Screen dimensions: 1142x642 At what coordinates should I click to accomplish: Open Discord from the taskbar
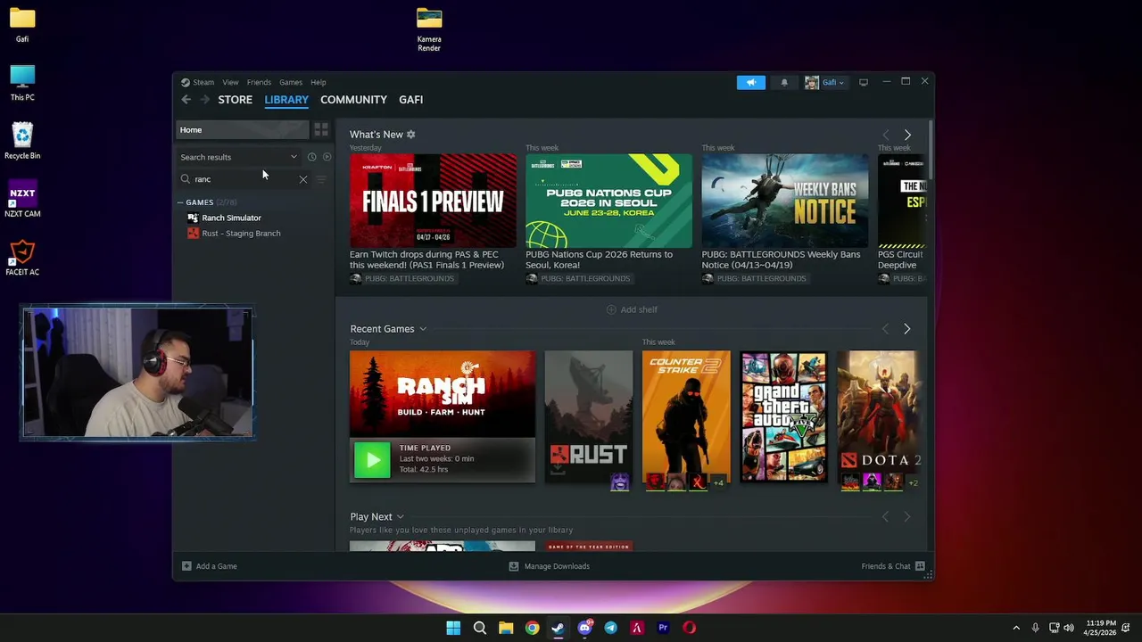(584, 628)
